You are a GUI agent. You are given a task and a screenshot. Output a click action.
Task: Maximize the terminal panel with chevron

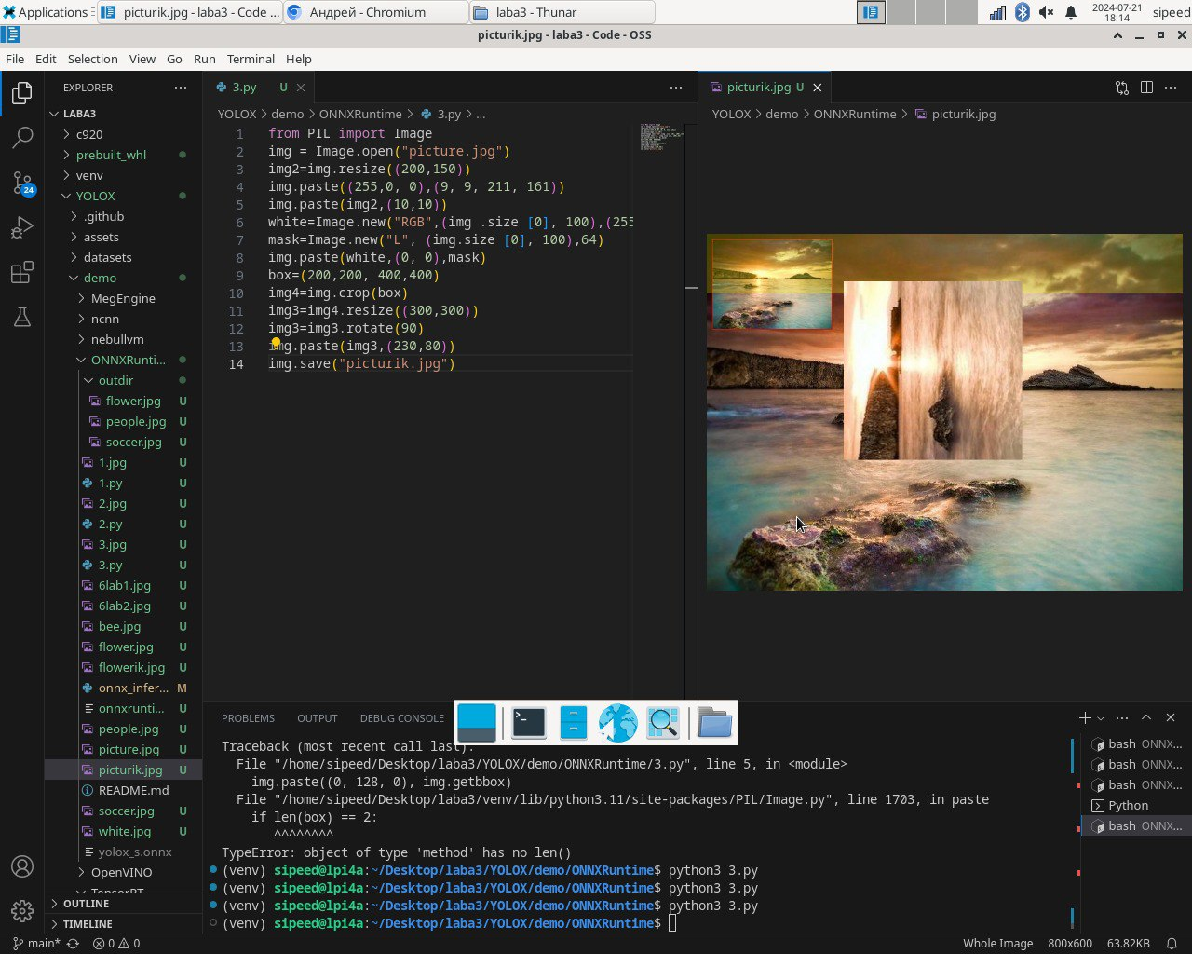(1146, 717)
